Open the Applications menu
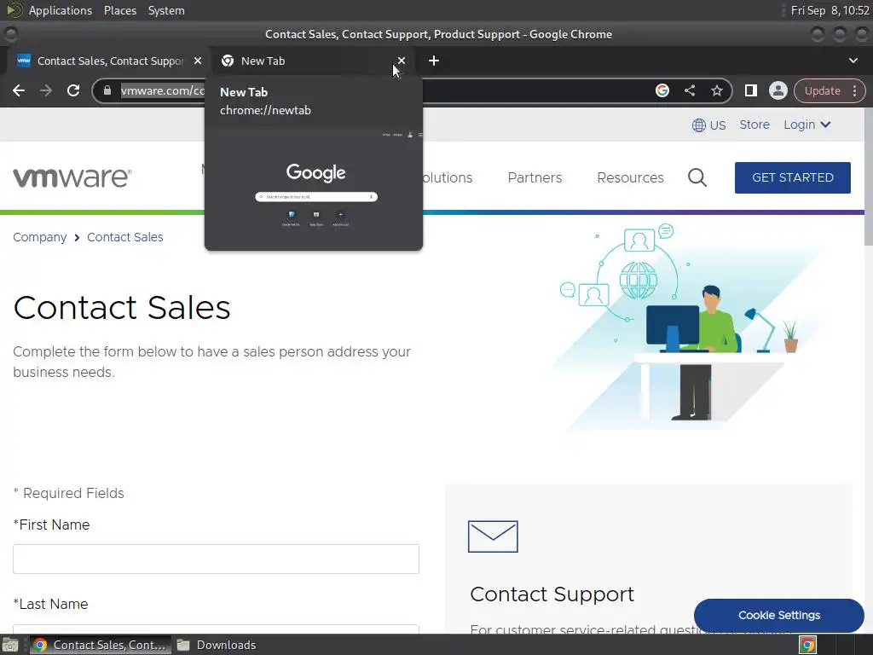This screenshot has width=873, height=655. pos(61,10)
